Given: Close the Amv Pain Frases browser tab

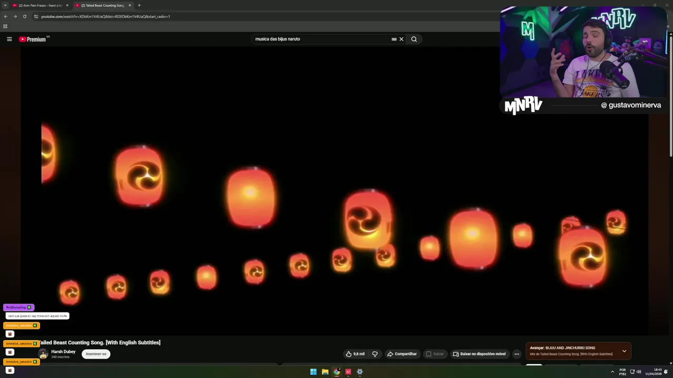Looking at the screenshot, I should [x=67, y=5].
